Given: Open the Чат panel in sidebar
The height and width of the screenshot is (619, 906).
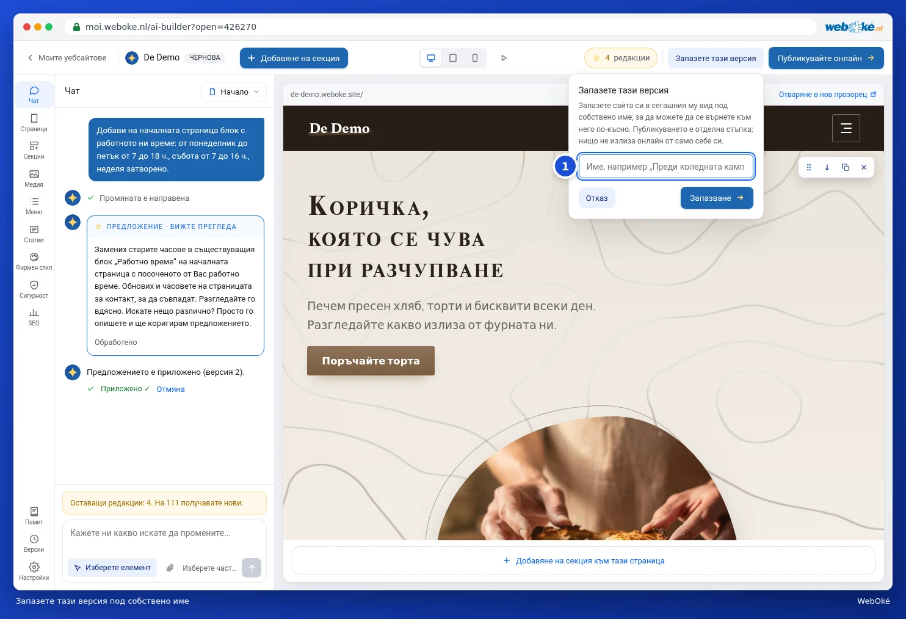Looking at the screenshot, I should 34,95.
